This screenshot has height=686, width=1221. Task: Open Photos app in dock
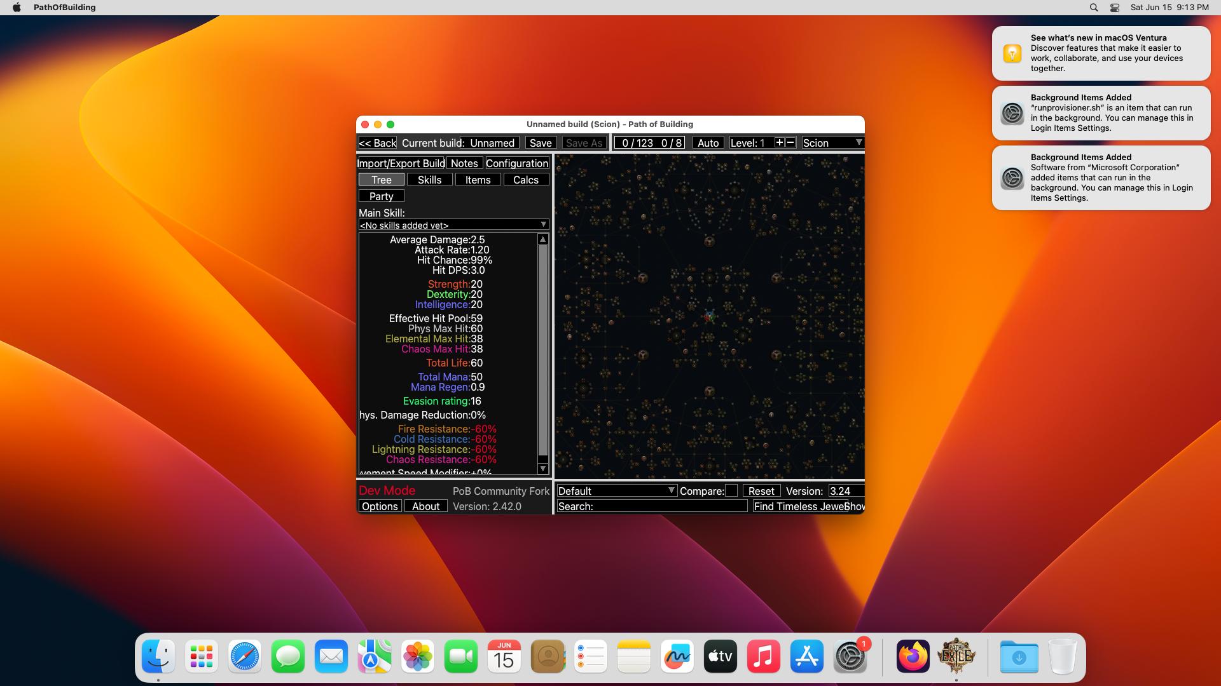[418, 656]
